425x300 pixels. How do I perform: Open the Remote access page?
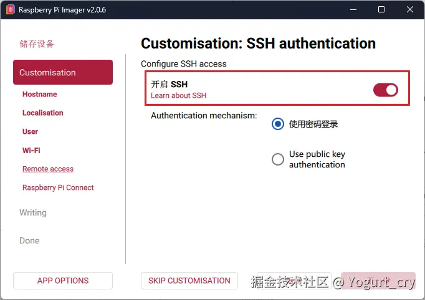48,169
